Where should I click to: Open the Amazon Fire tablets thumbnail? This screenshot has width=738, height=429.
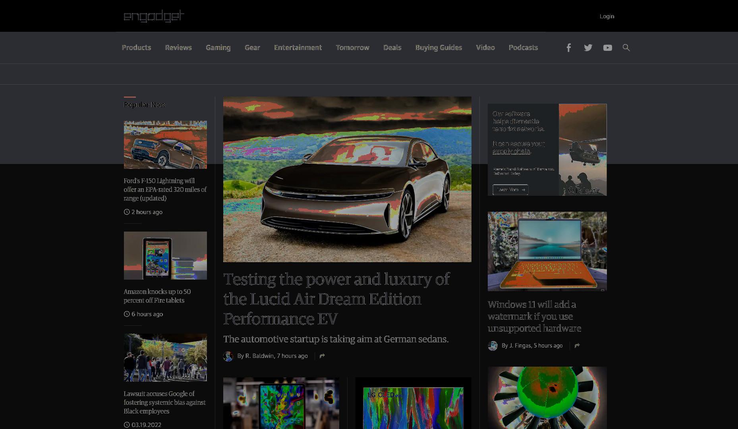tap(165, 255)
